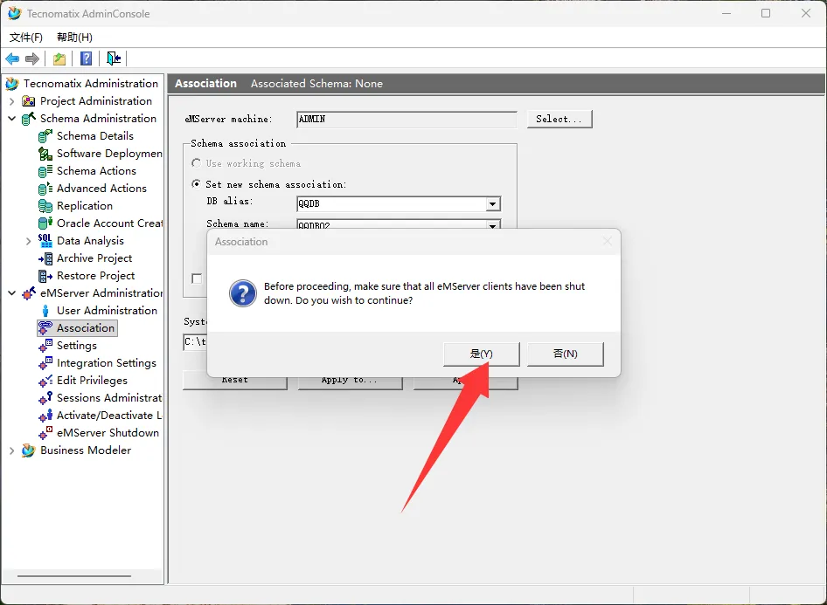The width and height of the screenshot is (827, 605).
Task: Select the Use working schema radio button
Action: 196,163
